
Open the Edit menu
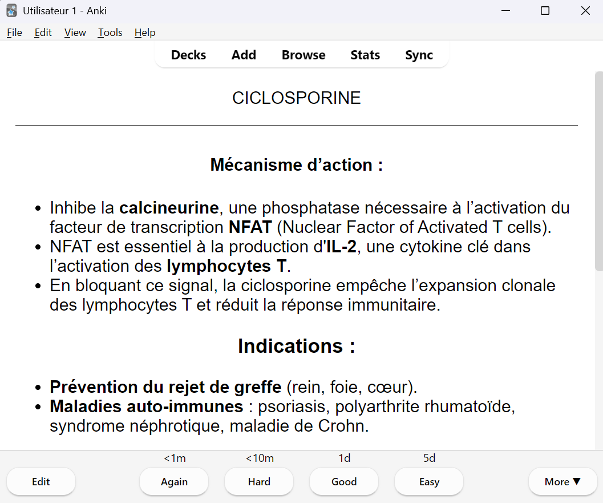tap(43, 33)
